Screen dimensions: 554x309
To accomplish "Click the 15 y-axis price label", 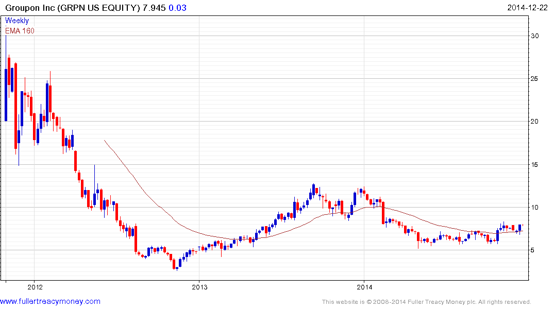I will pyautogui.click(x=534, y=165).
